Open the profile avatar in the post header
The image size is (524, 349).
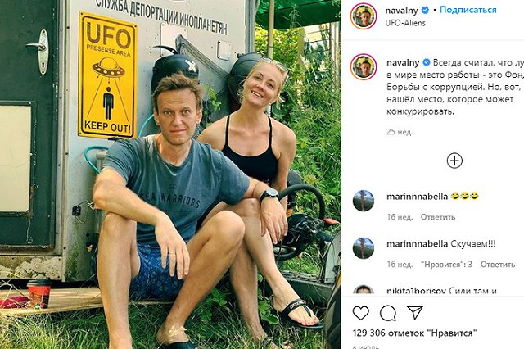click(x=364, y=16)
